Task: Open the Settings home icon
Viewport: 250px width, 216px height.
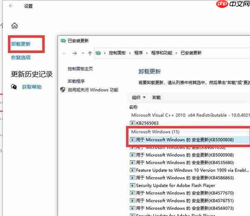Action: (14, 25)
